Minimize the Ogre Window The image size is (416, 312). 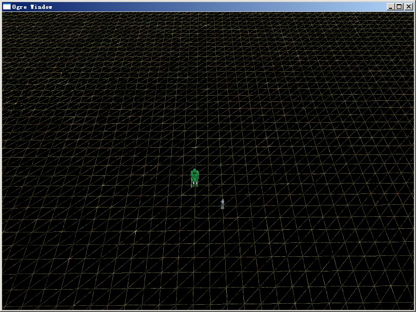[x=391, y=7]
